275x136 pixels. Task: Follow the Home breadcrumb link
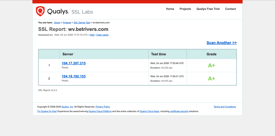point(57,23)
